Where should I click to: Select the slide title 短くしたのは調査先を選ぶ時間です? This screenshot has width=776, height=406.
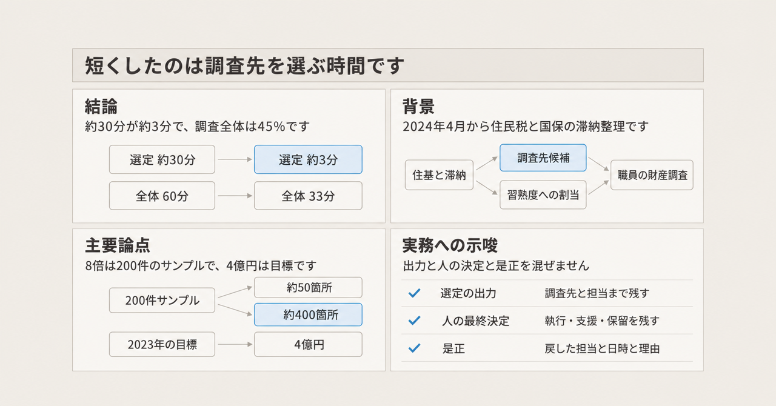tap(244, 65)
